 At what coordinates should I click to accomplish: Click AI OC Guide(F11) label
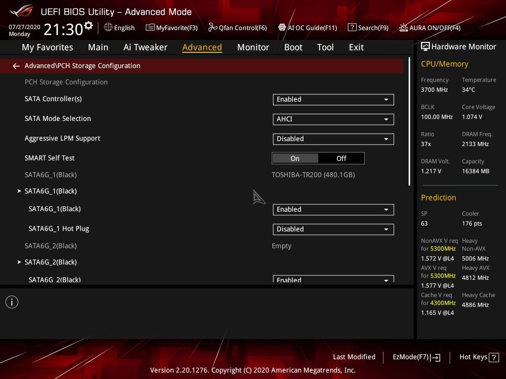[312, 28]
